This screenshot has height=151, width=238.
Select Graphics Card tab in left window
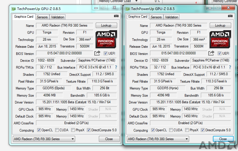point(24,17)
